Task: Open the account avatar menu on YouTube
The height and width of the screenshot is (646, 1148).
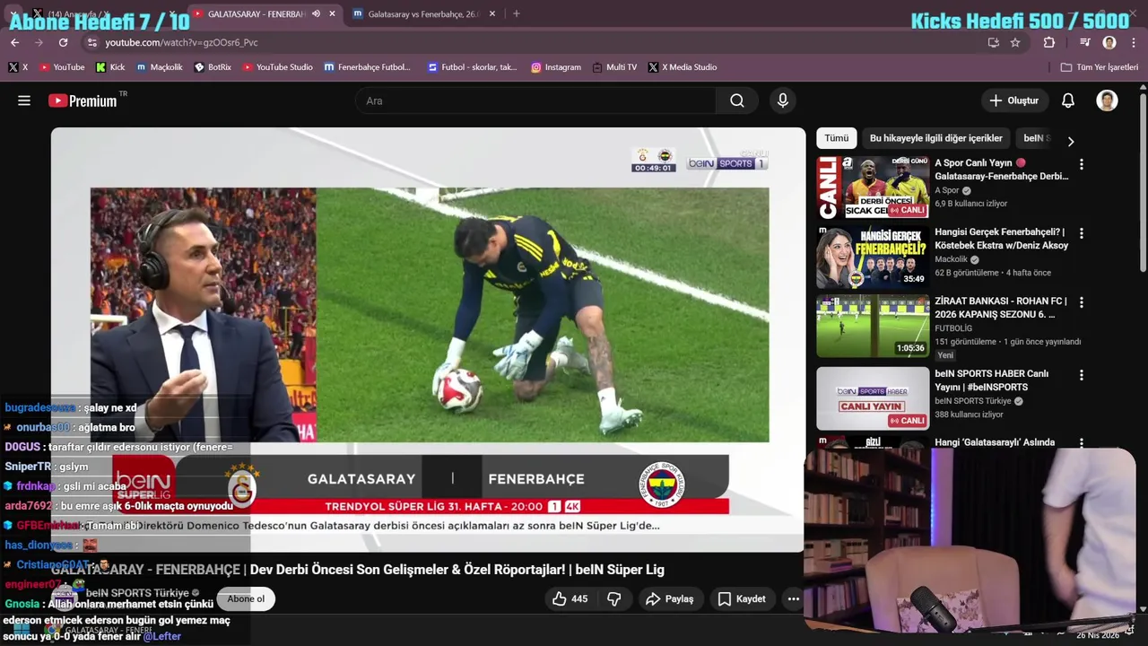Action: click(x=1107, y=100)
